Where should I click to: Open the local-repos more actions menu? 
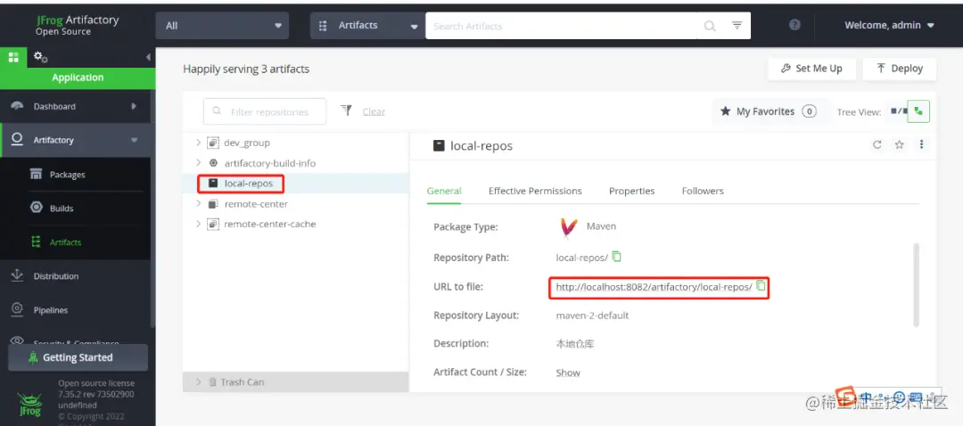tap(921, 145)
